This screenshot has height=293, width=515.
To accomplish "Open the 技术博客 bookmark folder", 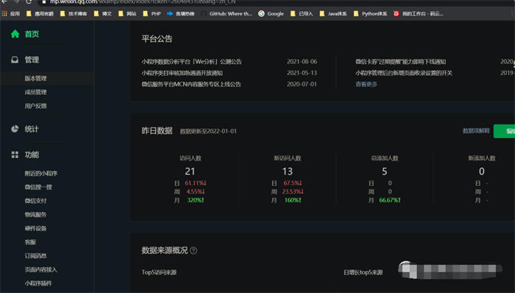I will pyautogui.click(x=74, y=14).
